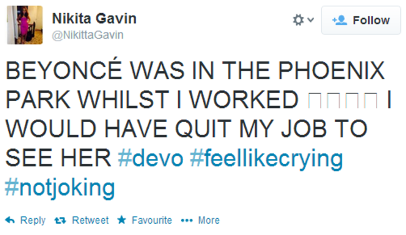Open the More options label

[x=209, y=220]
